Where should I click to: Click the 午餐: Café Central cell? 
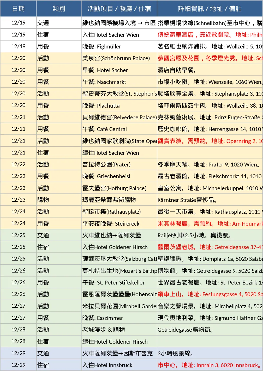119,129
